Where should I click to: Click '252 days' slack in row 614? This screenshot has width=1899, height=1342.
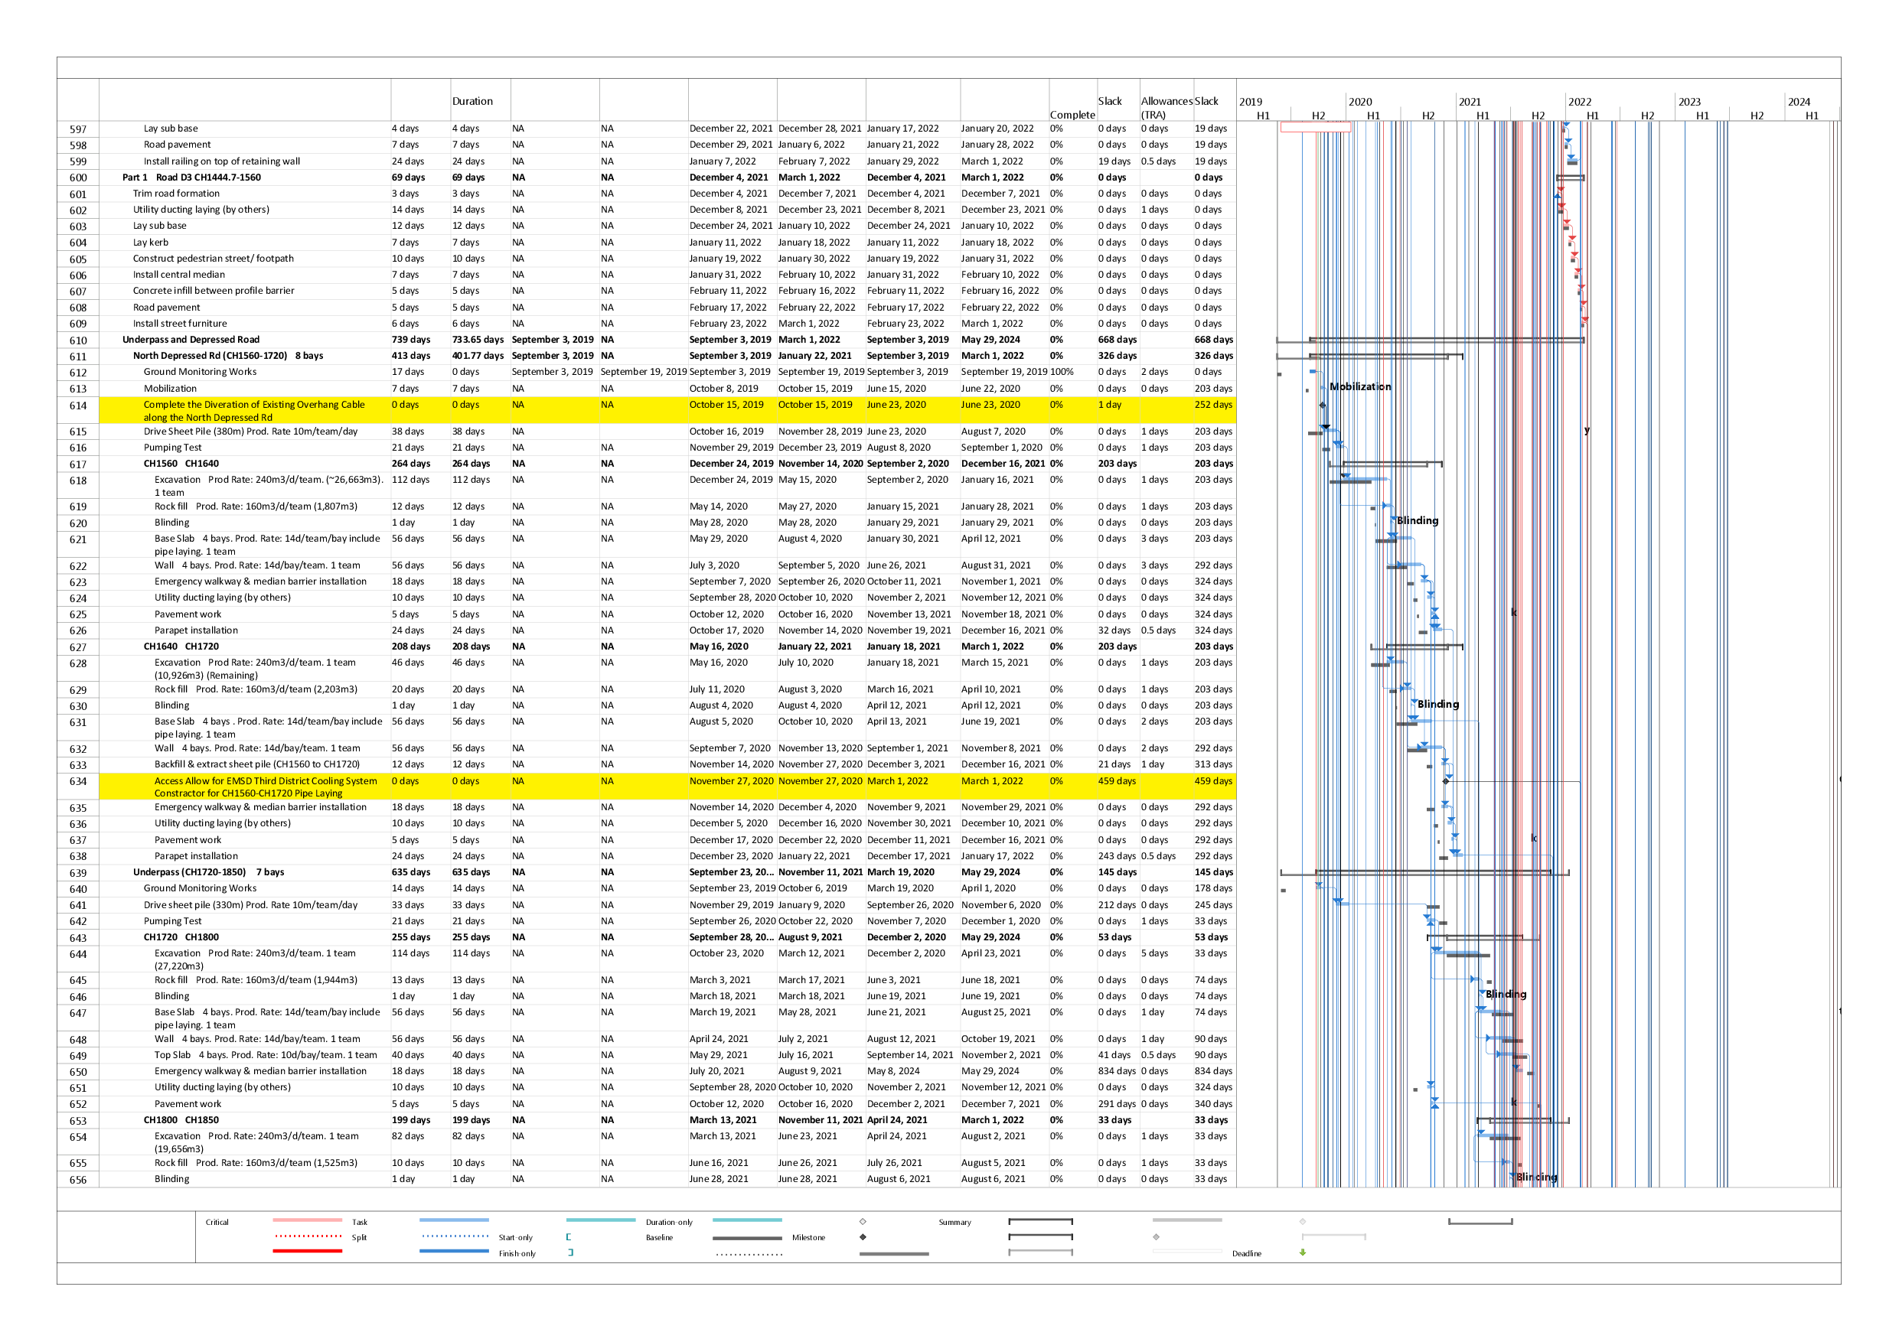click(1213, 406)
